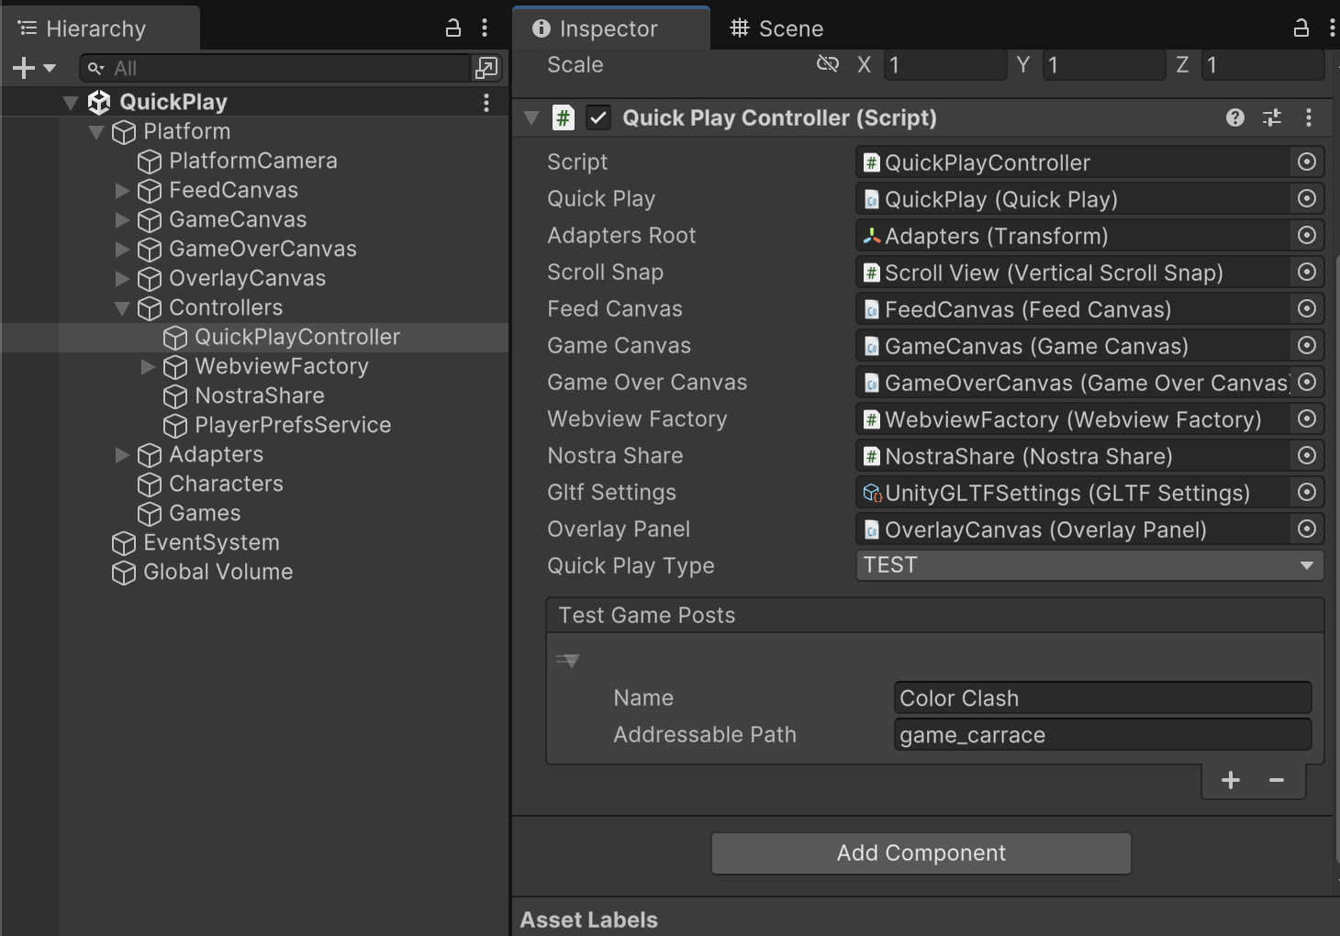Disable the Quick Play Controller script checkbox
1340x936 pixels.
(598, 117)
